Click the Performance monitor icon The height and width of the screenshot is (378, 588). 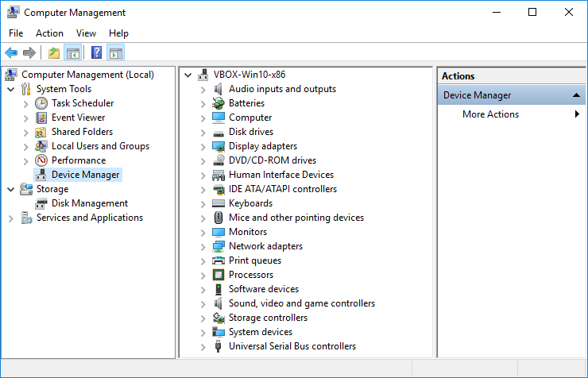tap(42, 160)
